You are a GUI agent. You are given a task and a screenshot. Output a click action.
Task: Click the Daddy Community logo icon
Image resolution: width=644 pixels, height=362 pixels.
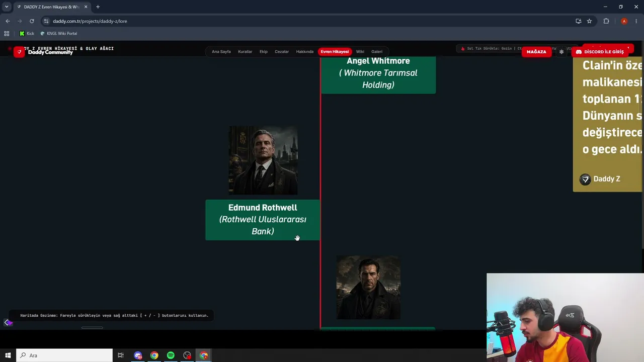pos(19,52)
